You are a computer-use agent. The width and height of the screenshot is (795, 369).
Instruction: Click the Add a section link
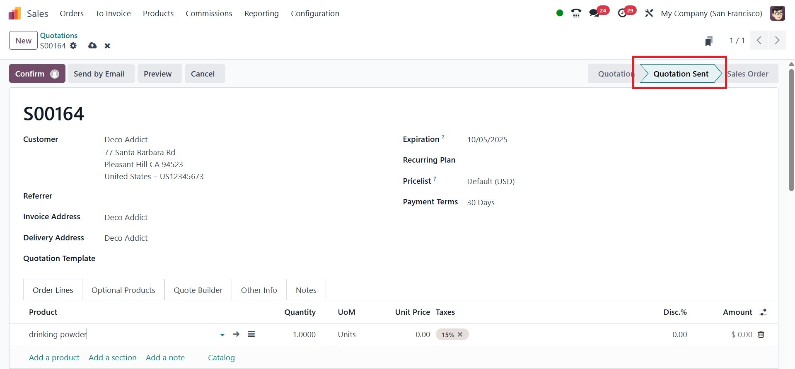(x=112, y=357)
